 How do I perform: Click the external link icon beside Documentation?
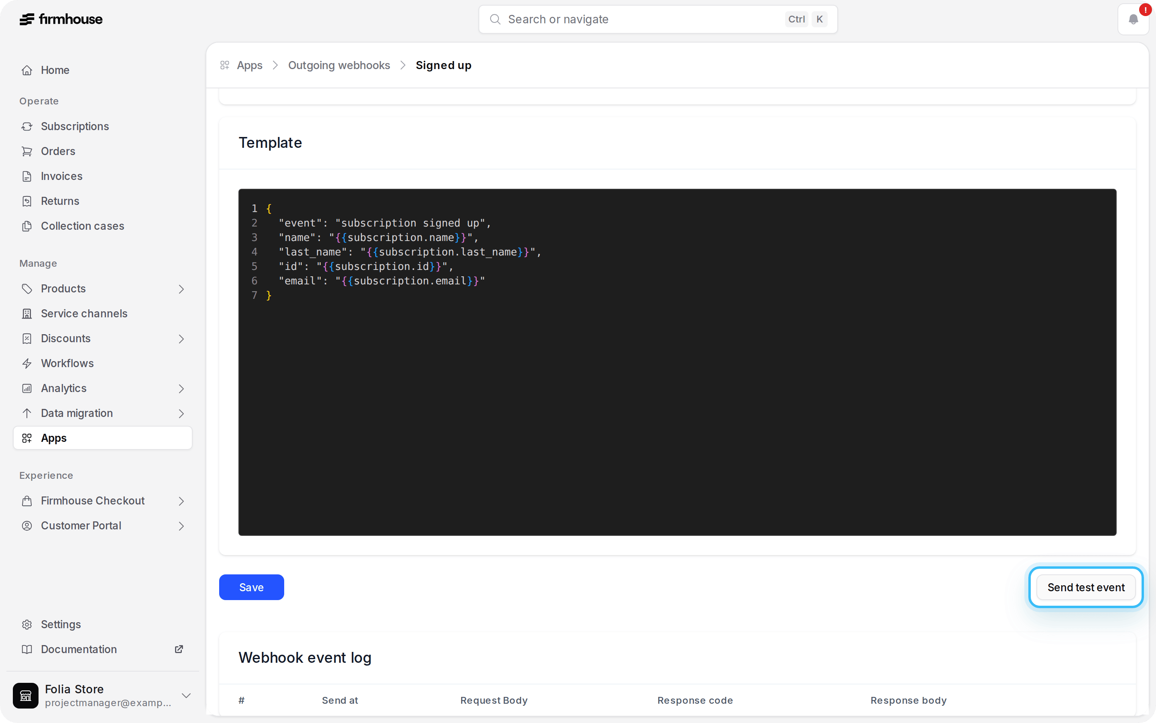pyautogui.click(x=179, y=649)
